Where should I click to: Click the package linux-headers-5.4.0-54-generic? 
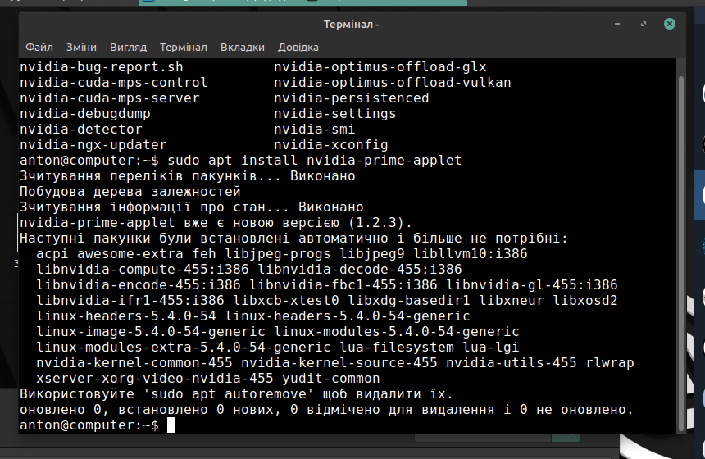pos(348,316)
